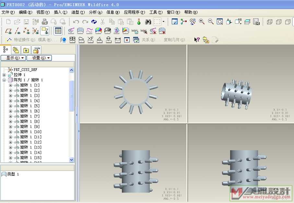
Task: Click the Find binoculars icon
Action: (148, 22)
